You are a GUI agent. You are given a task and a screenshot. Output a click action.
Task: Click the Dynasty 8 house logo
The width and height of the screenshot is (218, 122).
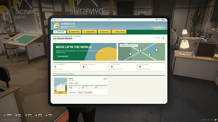(x=57, y=25)
